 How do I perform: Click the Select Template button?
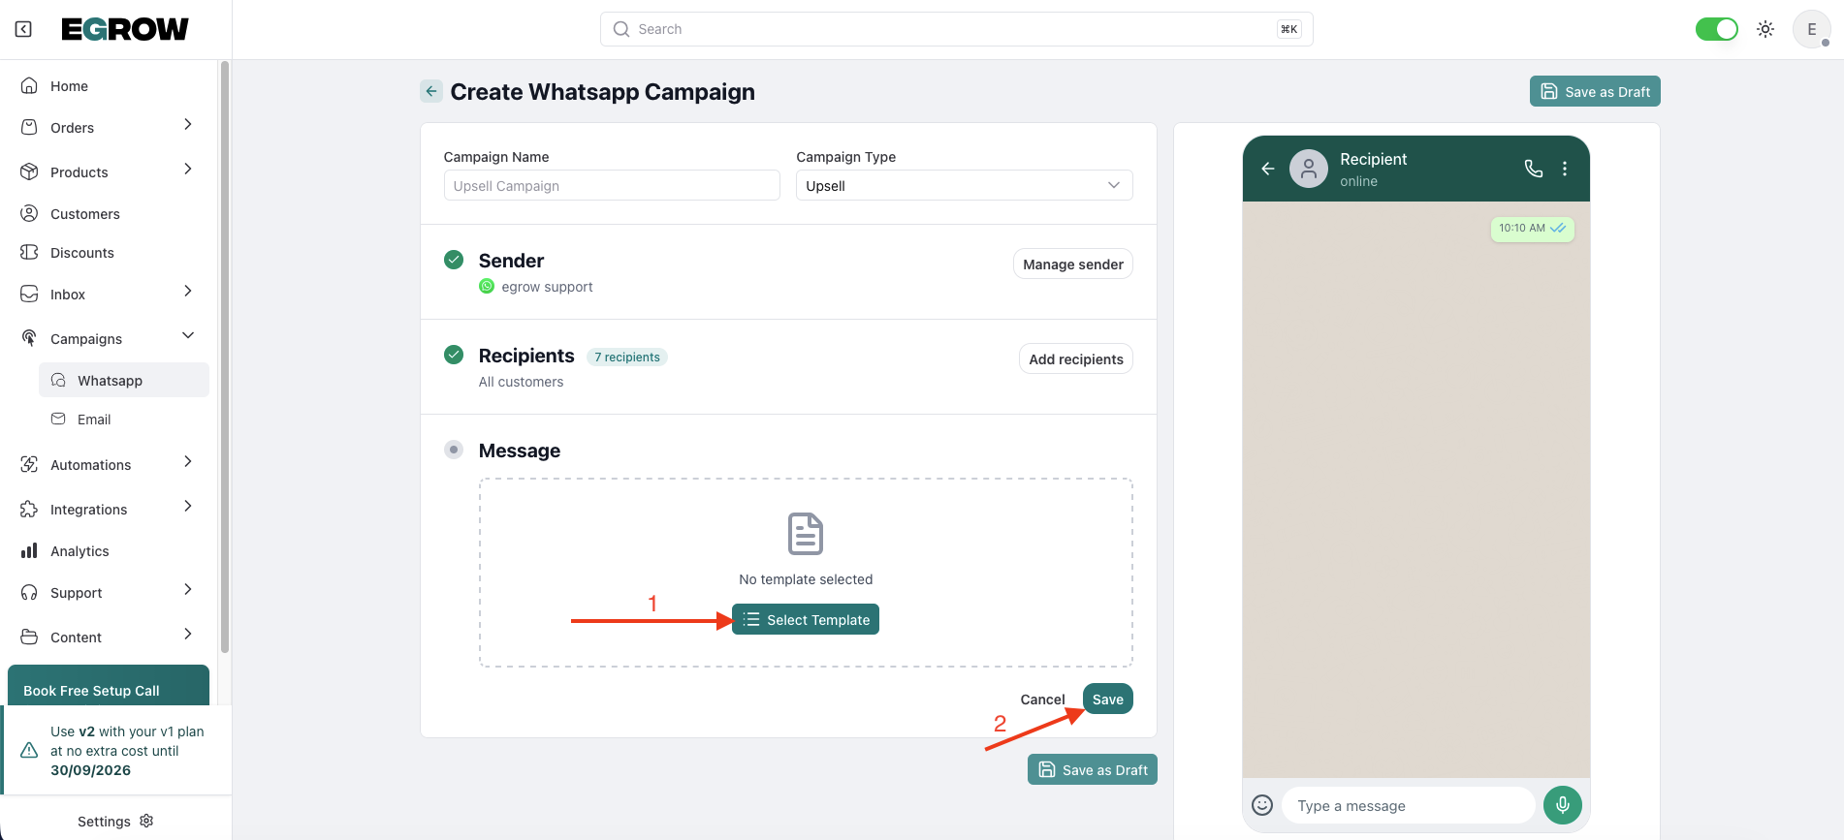pos(806,620)
